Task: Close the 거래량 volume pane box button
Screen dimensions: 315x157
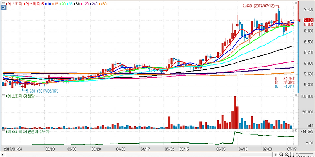Action: tap(296, 95)
